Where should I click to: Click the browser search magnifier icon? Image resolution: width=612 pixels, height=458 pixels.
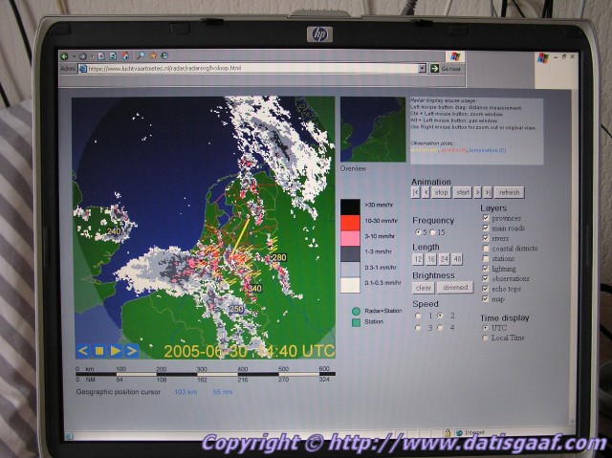140,55
